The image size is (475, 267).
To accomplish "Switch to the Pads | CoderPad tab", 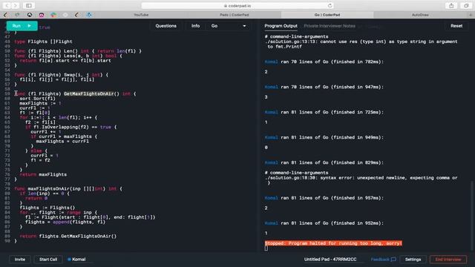I will tap(235, 15).
